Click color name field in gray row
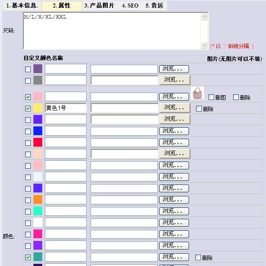 [66, 80]
